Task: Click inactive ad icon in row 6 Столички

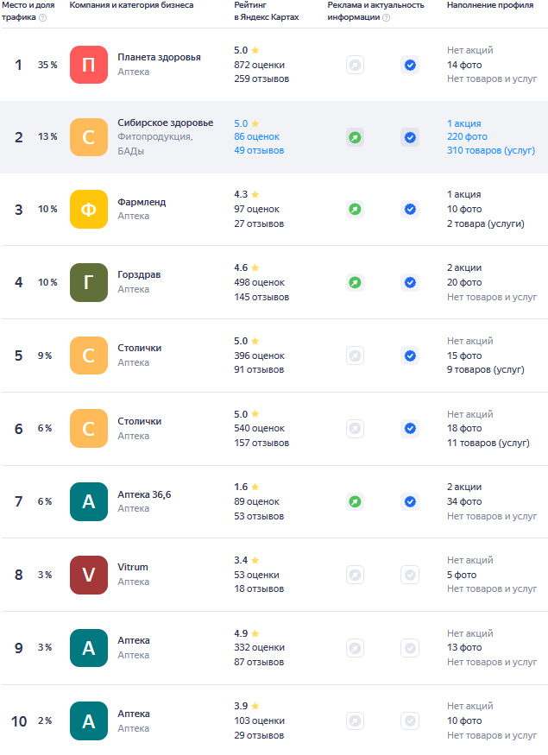Action: [x=355, y=429]
